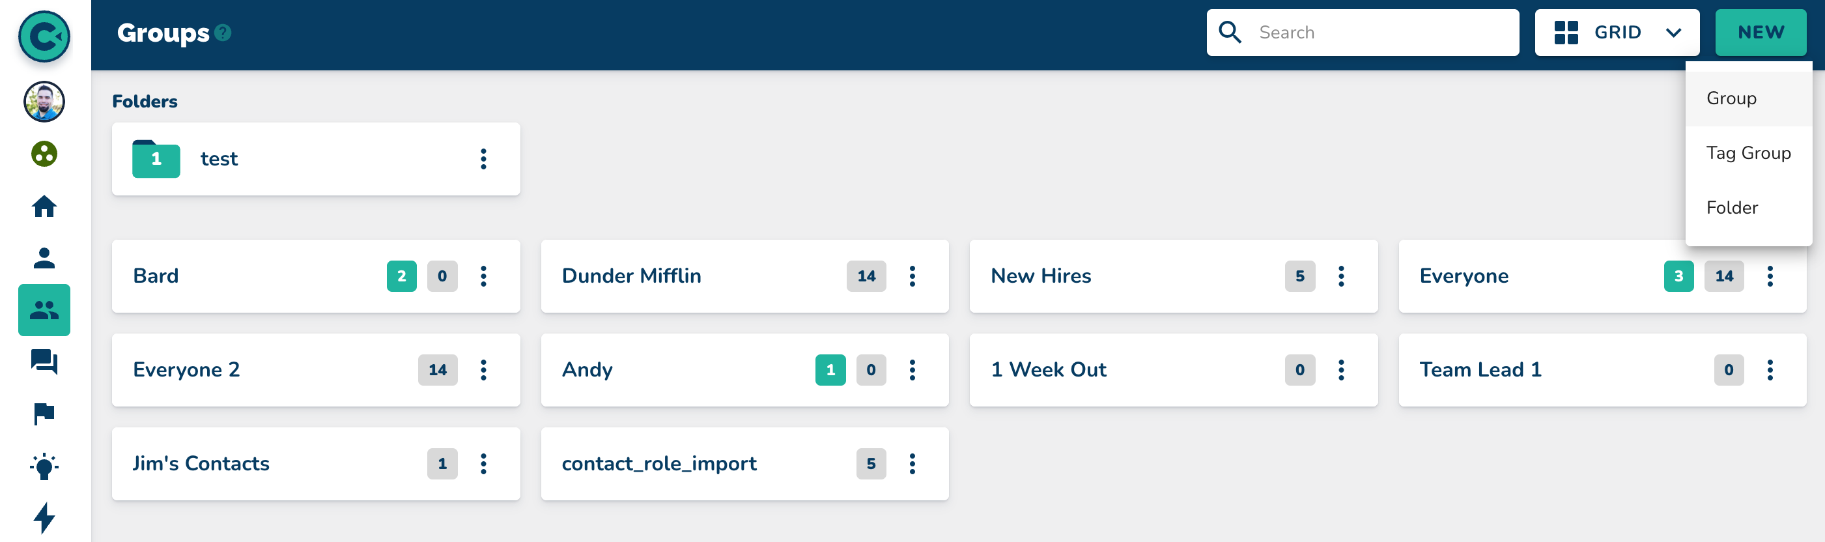Choose Tag Group from the New menu
Screen dimensions: 1825x542
pos(1747,153)
